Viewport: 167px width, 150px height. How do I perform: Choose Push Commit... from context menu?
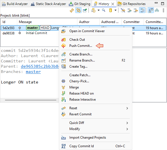81,46
